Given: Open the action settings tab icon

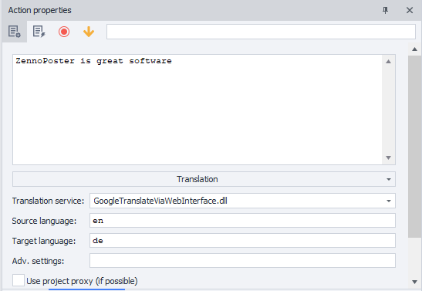Looking at the screenshot, I should [14, 32].
